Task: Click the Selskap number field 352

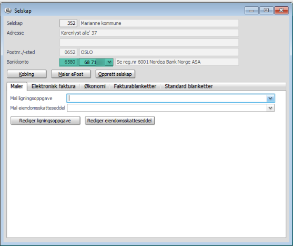Action: [68, 23]
